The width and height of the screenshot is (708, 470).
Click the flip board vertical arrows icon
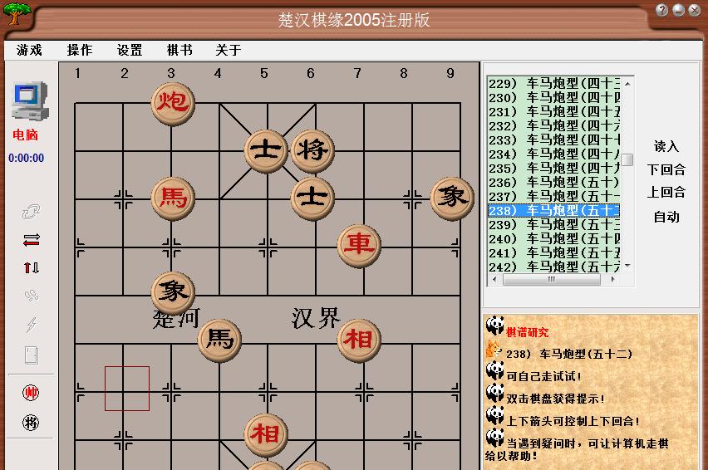[31, 268]
